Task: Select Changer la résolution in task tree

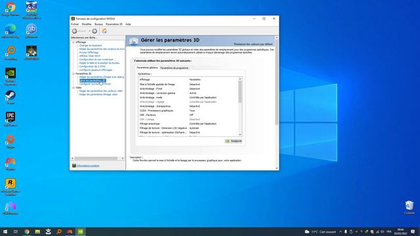Action: (91, 45)
